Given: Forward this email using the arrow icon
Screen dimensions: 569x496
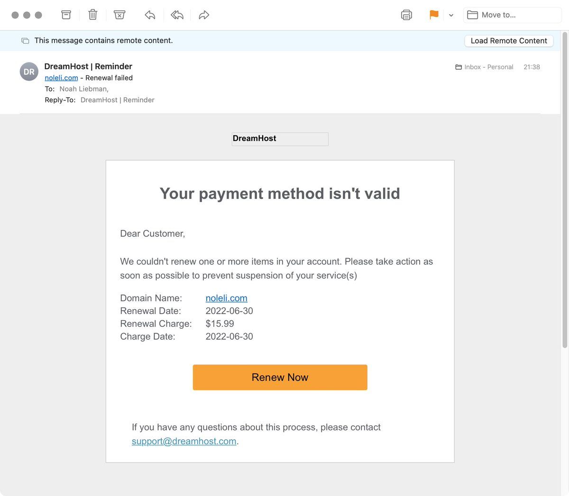Looking at the screenshot, I should coord(204,15).
